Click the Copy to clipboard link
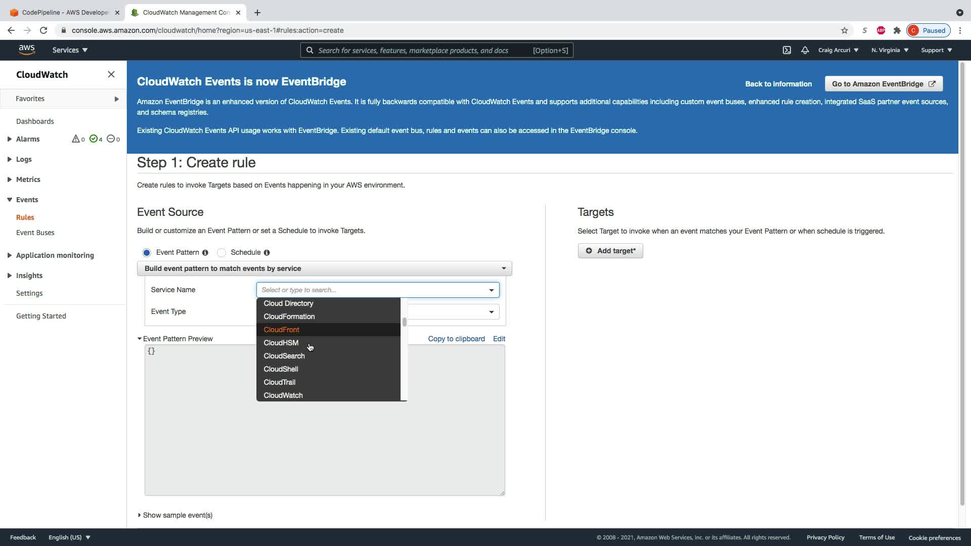 [456, 339]
